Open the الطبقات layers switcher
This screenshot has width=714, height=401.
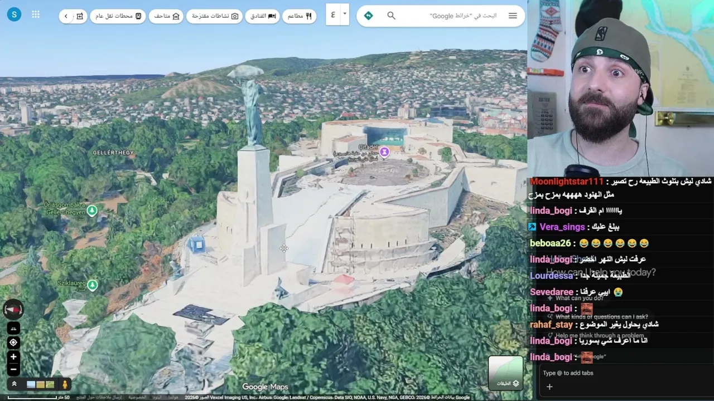[x=506, y=373]
